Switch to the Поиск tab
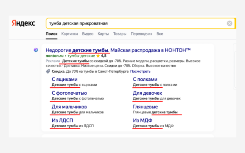245x153 pixels. pyautogui.click(x=51, y=34)
